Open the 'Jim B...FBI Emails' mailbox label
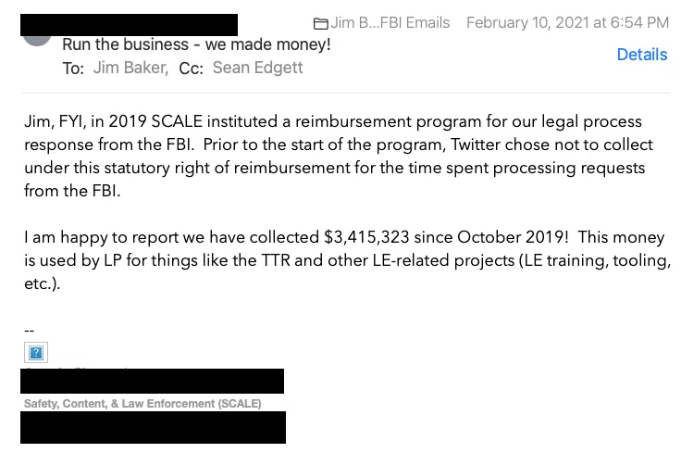 point(390,22)
